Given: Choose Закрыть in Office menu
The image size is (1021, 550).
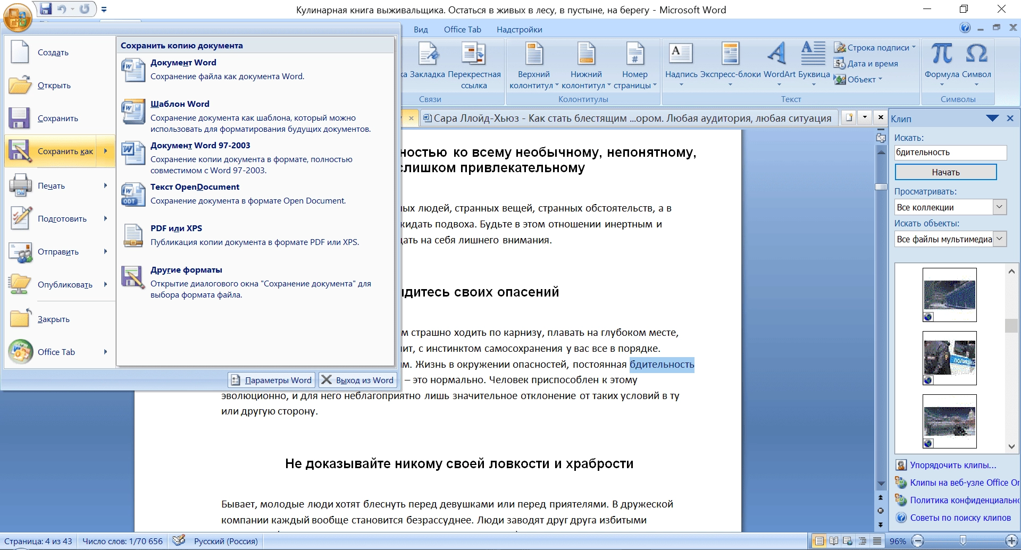Looking at the screenshot, I should (x=60, y=319).
